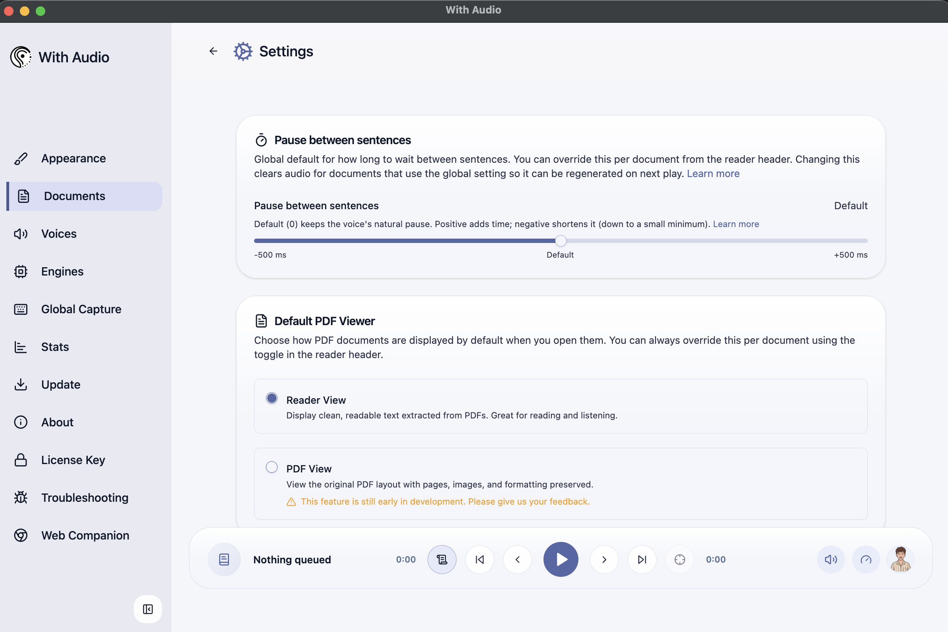
Task: Click the Appearance brush icon
Action: (21, 158)
